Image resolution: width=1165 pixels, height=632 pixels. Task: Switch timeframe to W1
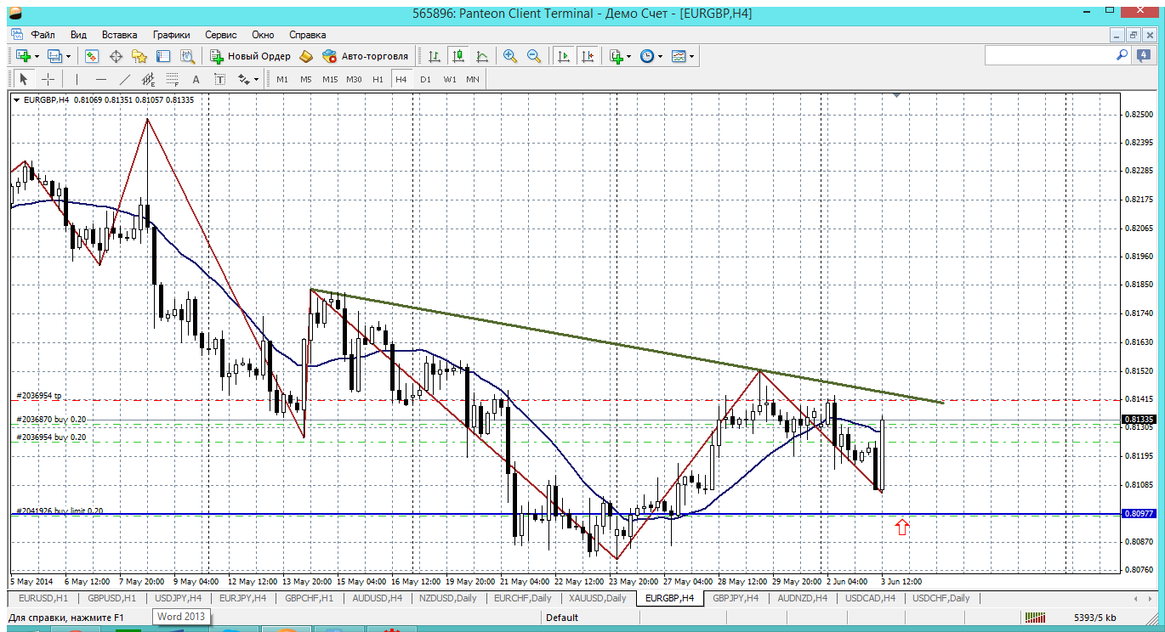[x=449, y=79]
